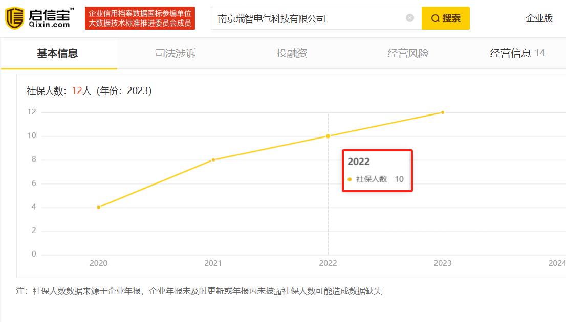Open the 经营风险 tab
The width and height of the screenshot is (566, 322).
tap(407, 53)
